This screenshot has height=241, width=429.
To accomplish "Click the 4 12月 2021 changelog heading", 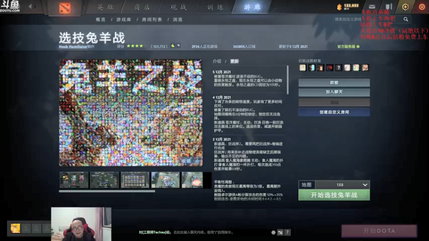I will (x=221, y=97).
